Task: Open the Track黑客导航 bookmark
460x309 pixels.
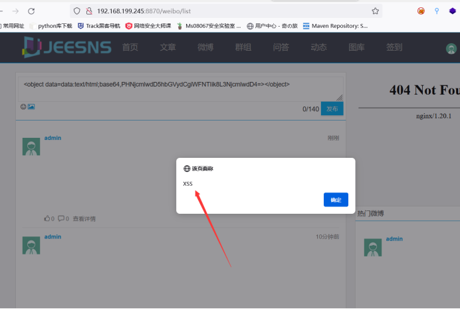Action: point(99,26)
